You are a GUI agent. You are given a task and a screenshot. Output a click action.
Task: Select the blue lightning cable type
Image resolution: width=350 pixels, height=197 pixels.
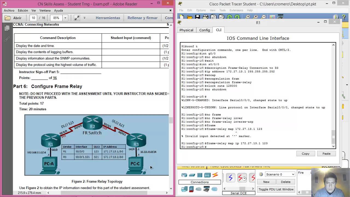[231, 178]
